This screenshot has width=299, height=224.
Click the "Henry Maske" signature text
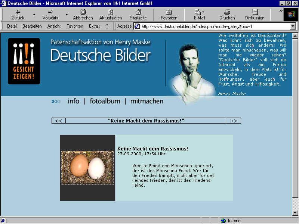[232, 94]
